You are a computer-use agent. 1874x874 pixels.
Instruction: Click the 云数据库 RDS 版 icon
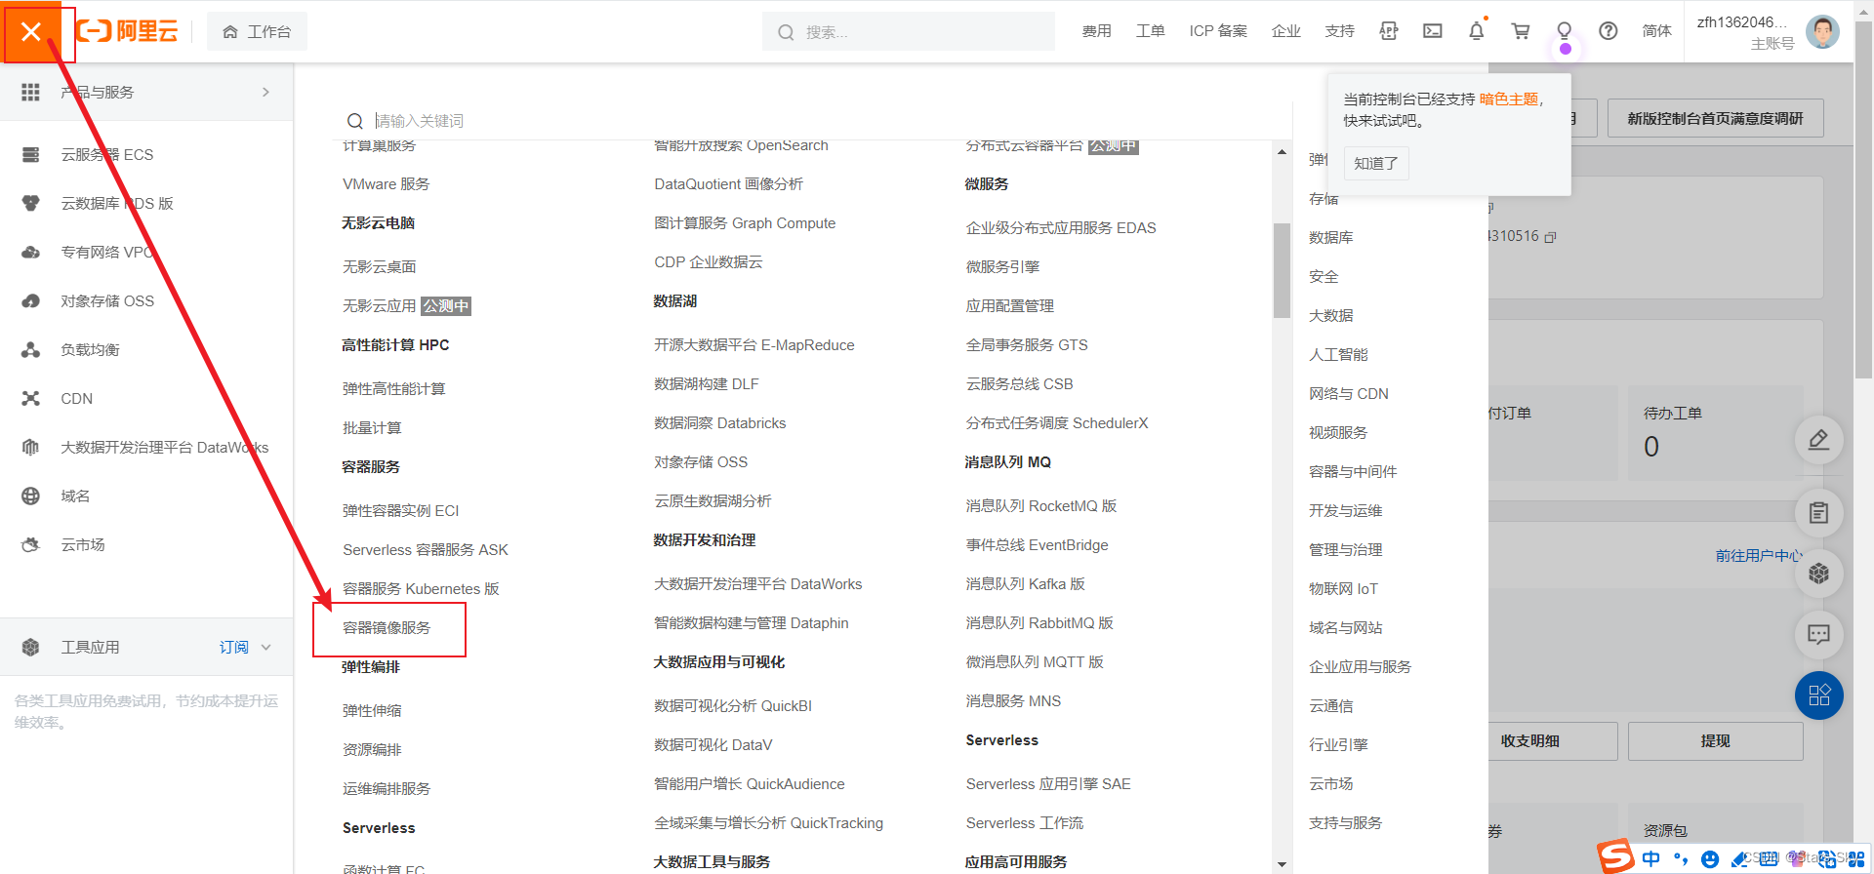[31, 203]
